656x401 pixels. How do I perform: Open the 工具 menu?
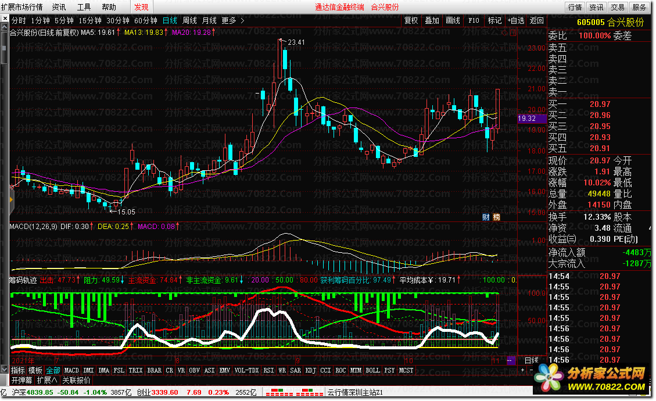[x=84, y=7]
